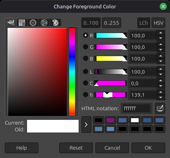This screenshot has height=158, width=170.
Task: Confirm the color with OK
Action: pyautogui.click(x=148, y=148)
